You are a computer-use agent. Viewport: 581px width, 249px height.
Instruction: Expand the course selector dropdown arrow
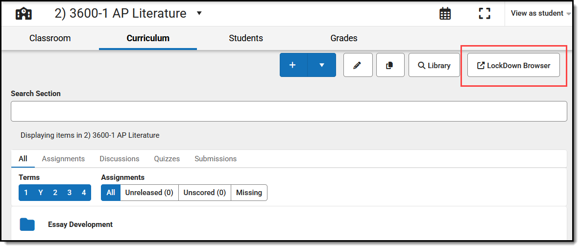[x=199, y=13]
